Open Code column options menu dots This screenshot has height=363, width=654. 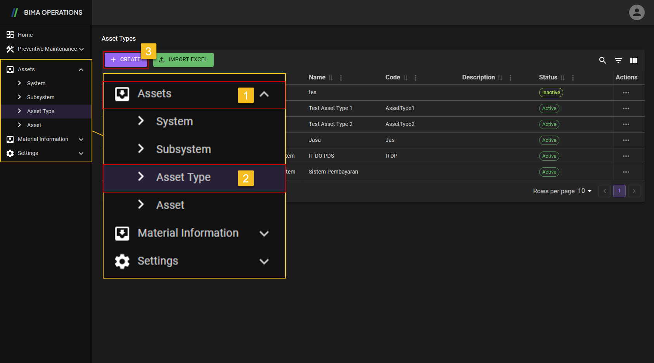[x=415, y=78]
